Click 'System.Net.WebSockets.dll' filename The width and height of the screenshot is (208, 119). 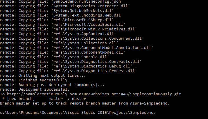pyautogui.click(x=83, y=11)
